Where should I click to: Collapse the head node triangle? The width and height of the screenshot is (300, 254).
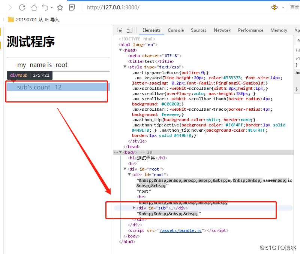click(x=120, y=50)
